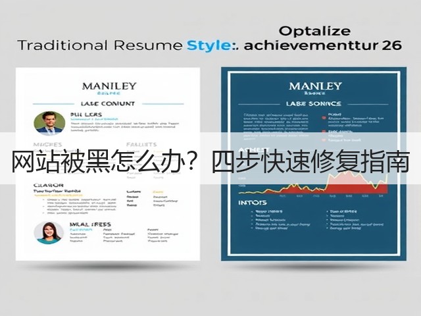Screen dimensions: 421x316
Task: Click the yellow underlined subtitle under CLABOR
Action: pyautogui.click(x=57, y=192)
